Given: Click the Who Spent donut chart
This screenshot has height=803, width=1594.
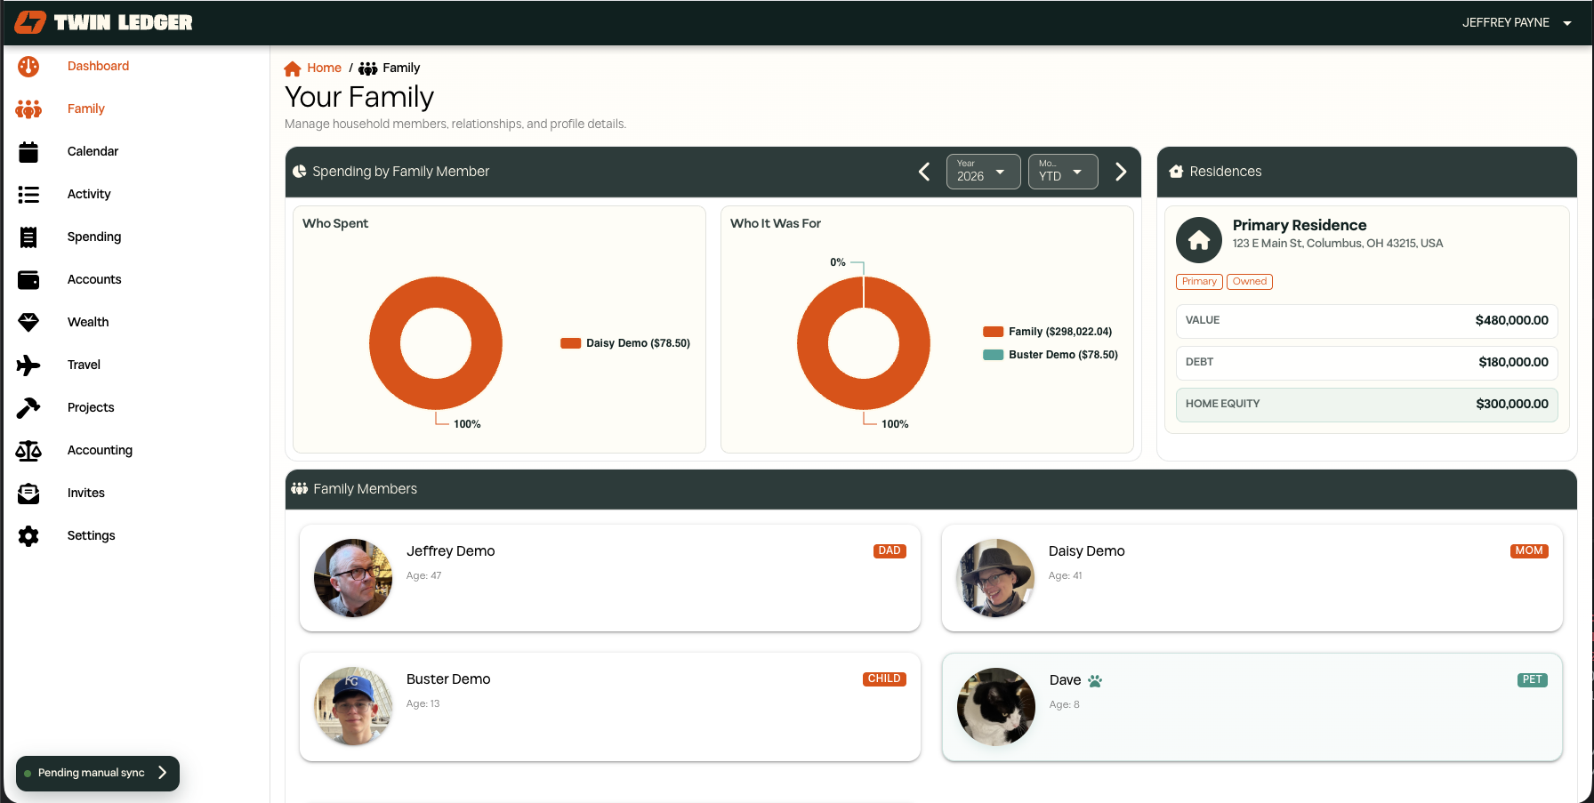Looking at the screenshot, I should (x=436, y=343).
